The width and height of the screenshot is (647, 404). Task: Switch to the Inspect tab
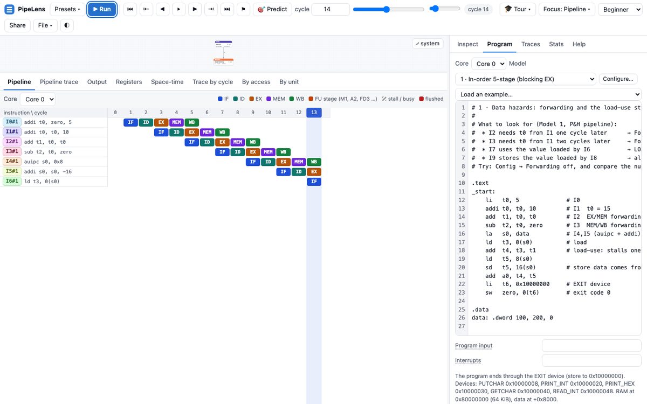[467, 44]
